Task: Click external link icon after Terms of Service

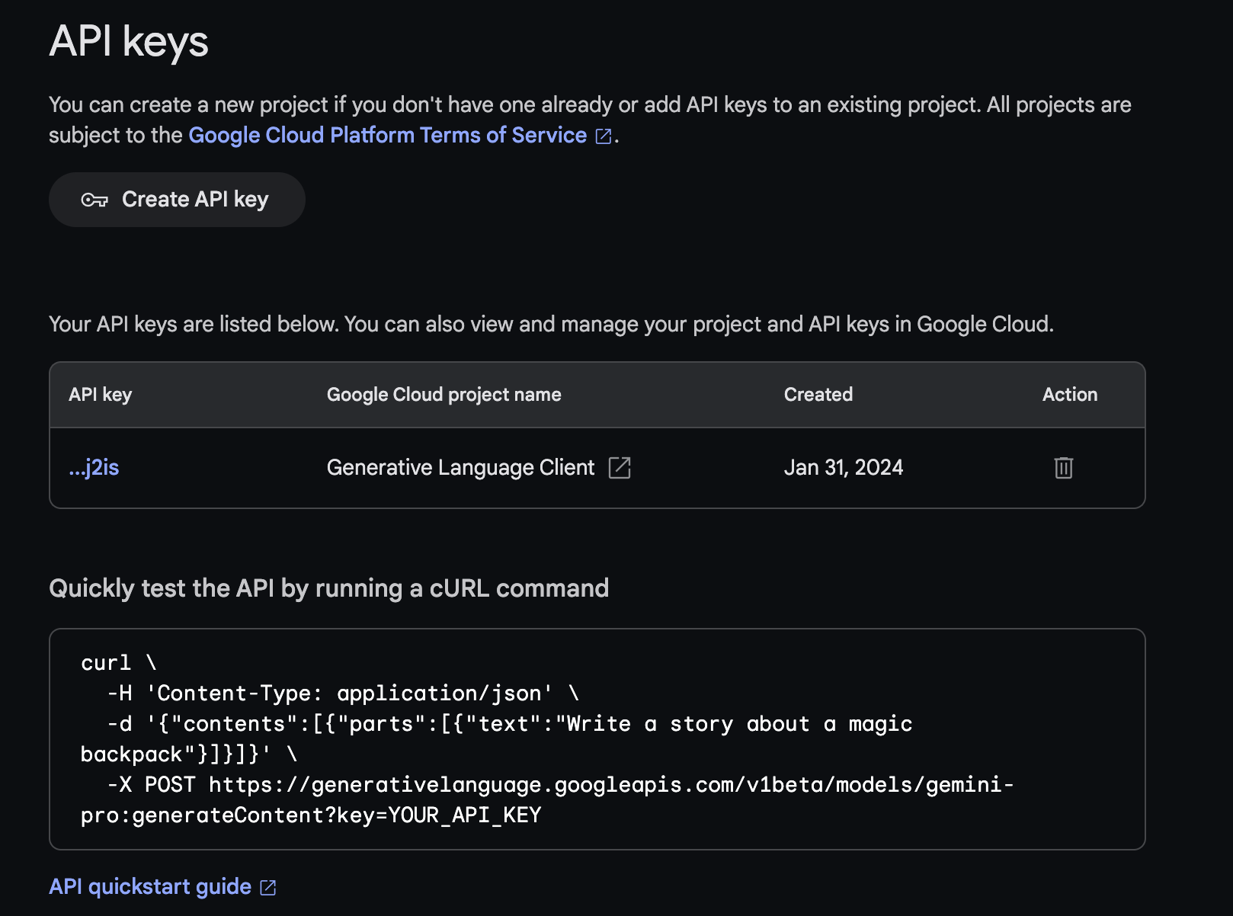Action: click(x=604, y=136)
